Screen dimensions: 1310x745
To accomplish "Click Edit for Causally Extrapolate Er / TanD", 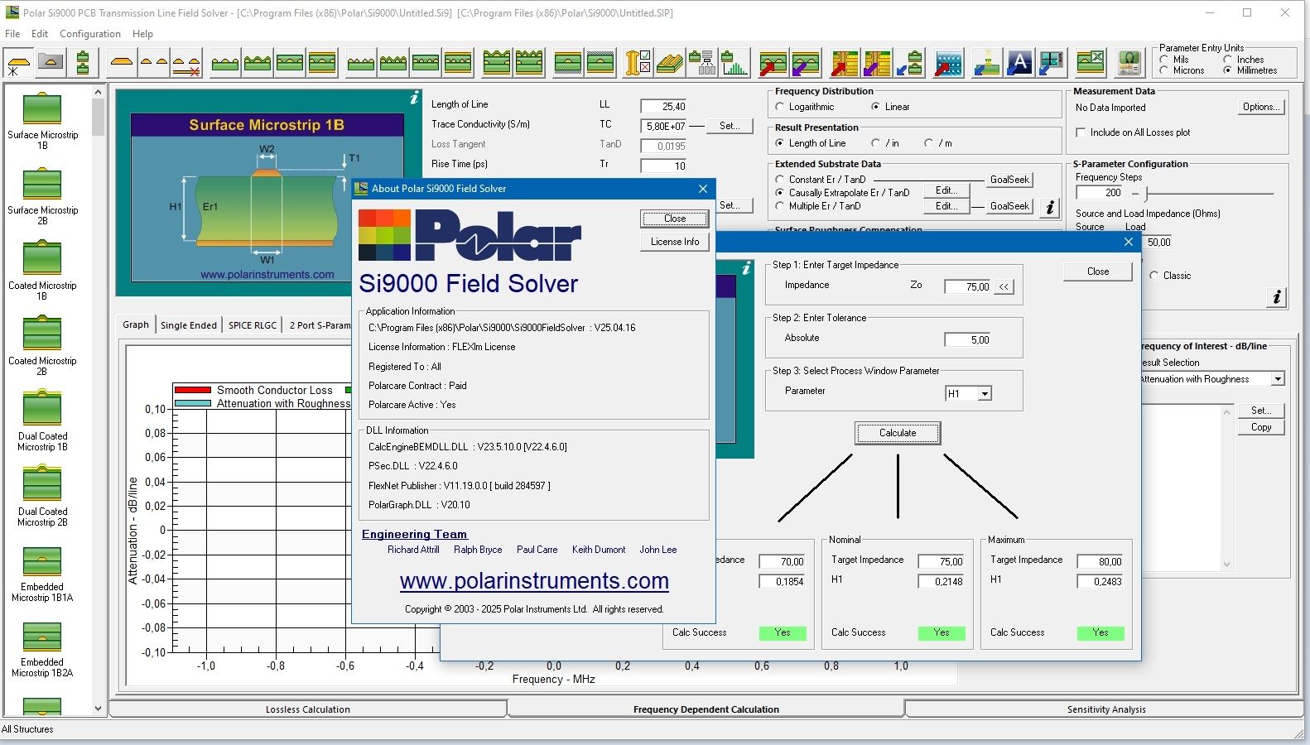I will pyautogui.click(x=946, y=191).
